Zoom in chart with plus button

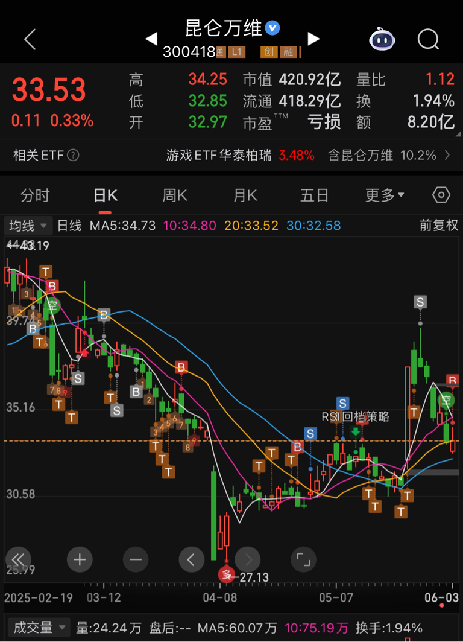[80, 559]
